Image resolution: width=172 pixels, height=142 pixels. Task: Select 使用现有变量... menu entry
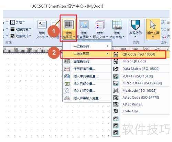point(87,69)
